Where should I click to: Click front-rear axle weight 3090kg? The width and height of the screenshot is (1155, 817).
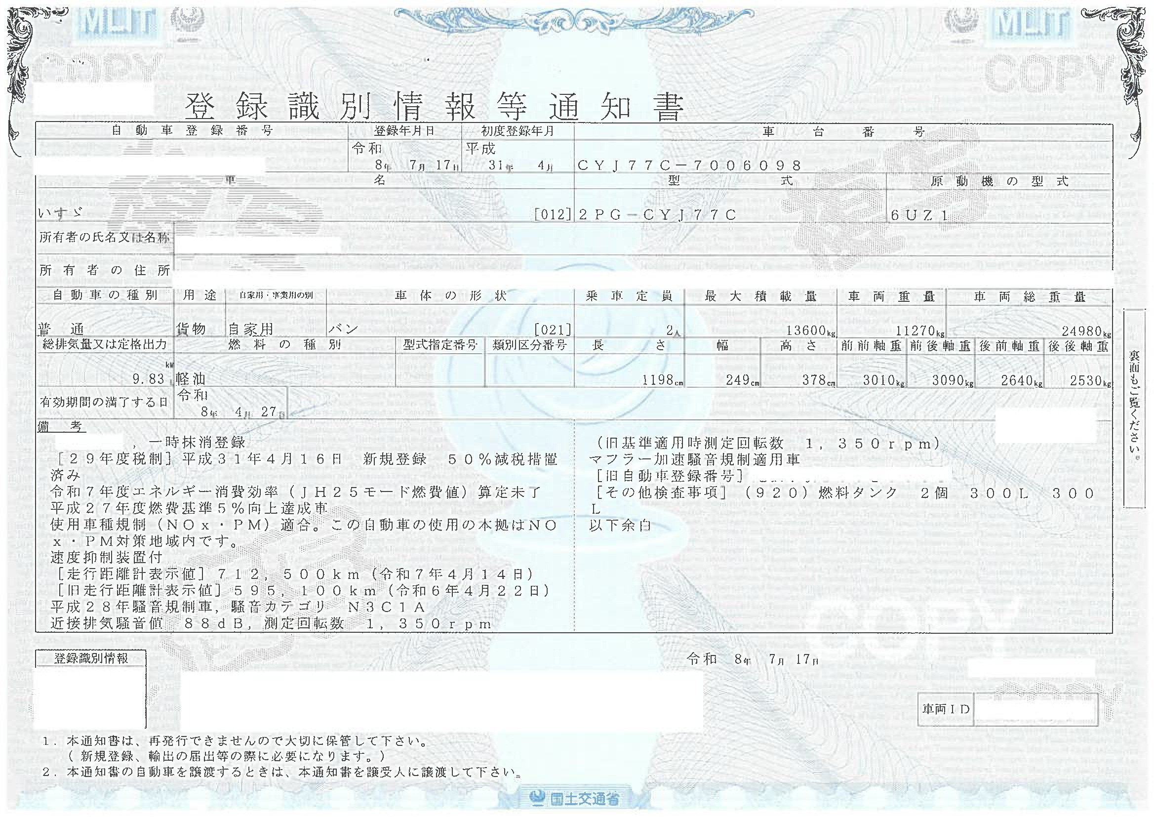click(953, 380)
